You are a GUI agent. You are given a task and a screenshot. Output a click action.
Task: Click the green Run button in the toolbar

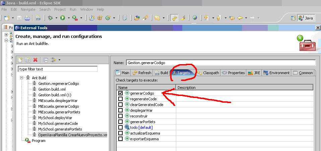[x=62, y=18]
